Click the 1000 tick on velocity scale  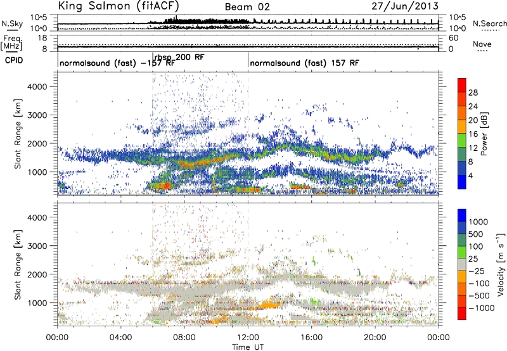(x=478, y=222)
